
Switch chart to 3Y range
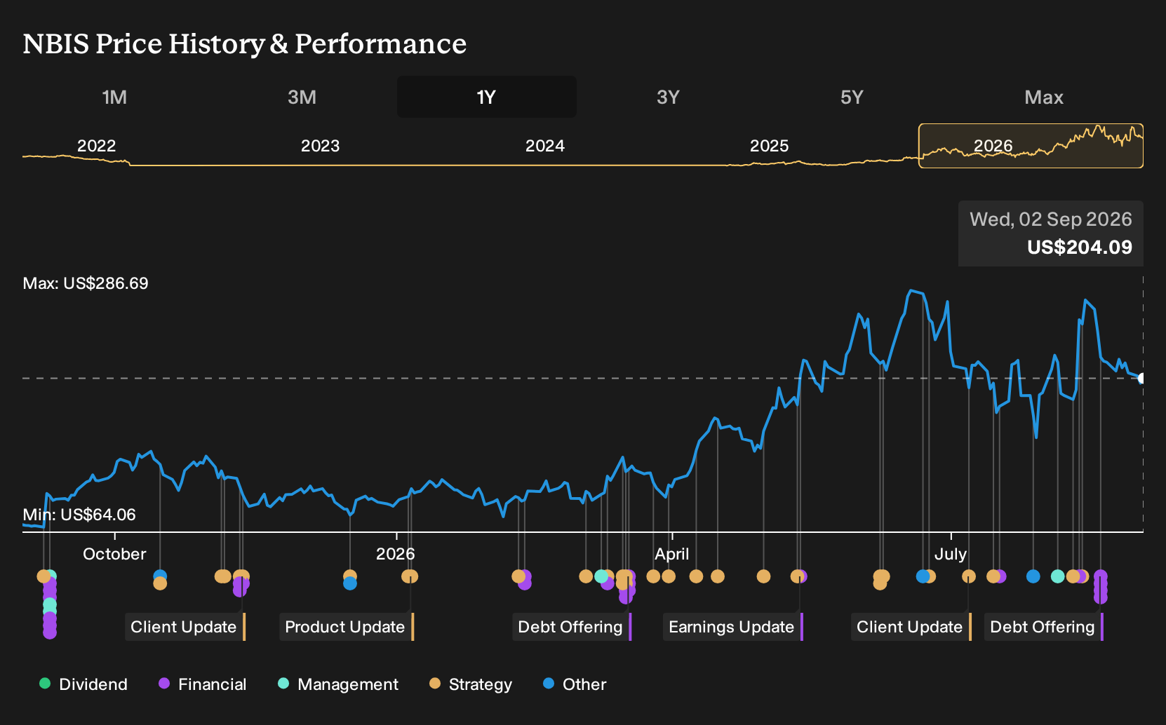(668, 97)
